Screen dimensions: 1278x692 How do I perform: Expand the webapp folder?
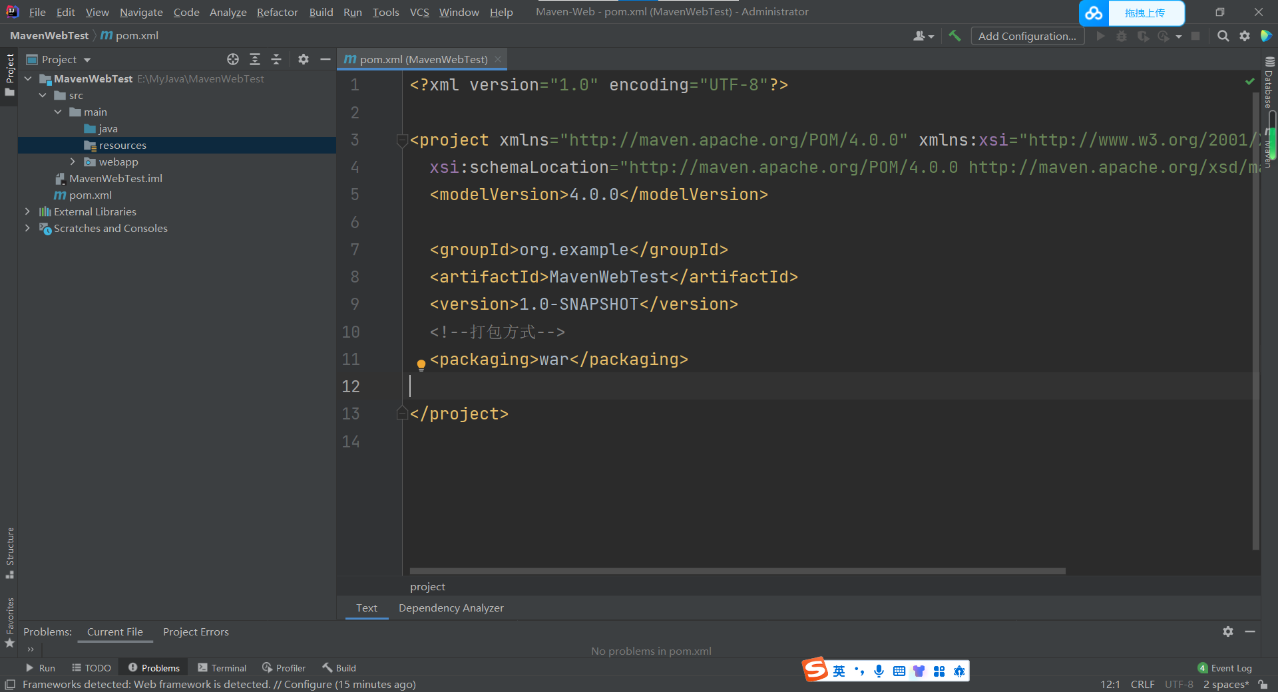[73, 162]
